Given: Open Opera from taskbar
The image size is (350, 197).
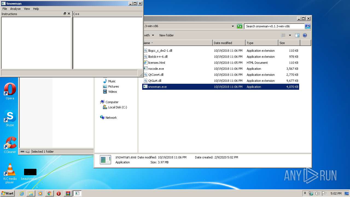Looking at the screenshot, I should pyautogui.click(x=59, y=193).
